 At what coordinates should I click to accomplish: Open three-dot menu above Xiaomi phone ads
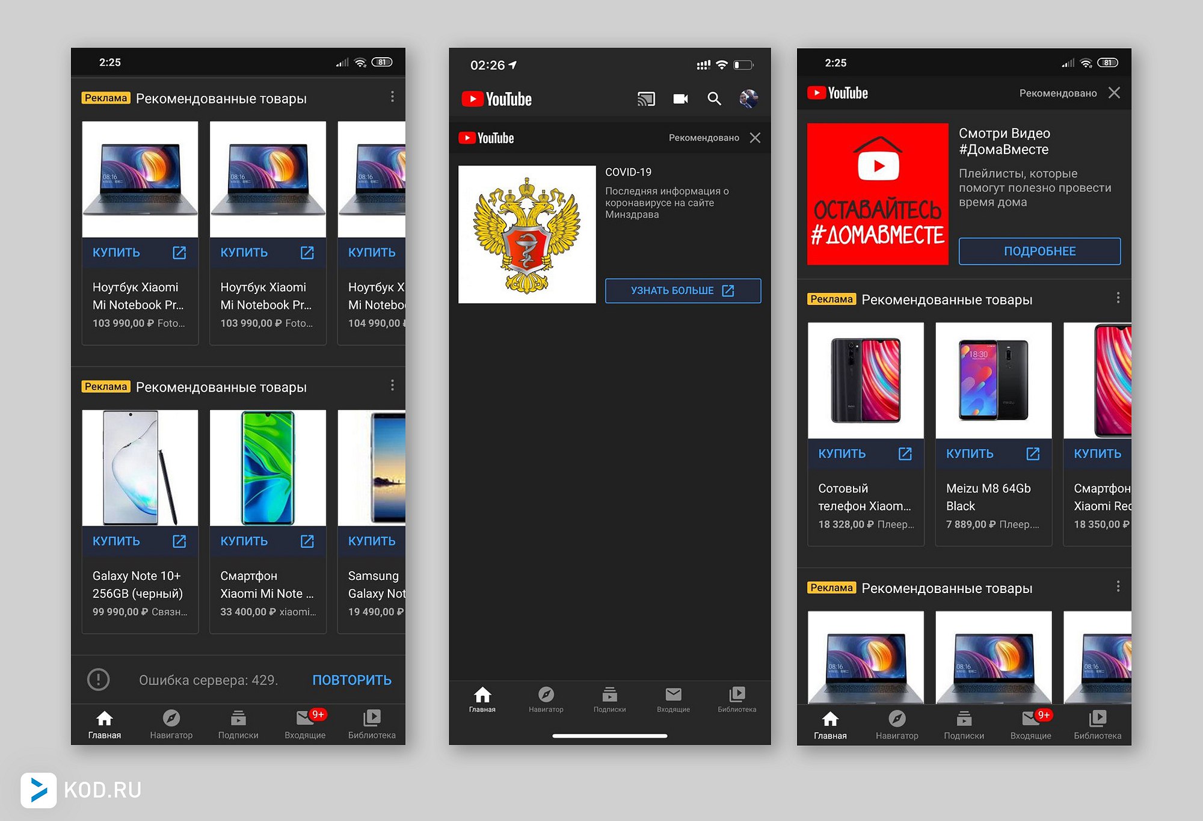(x=1118, y=298)
